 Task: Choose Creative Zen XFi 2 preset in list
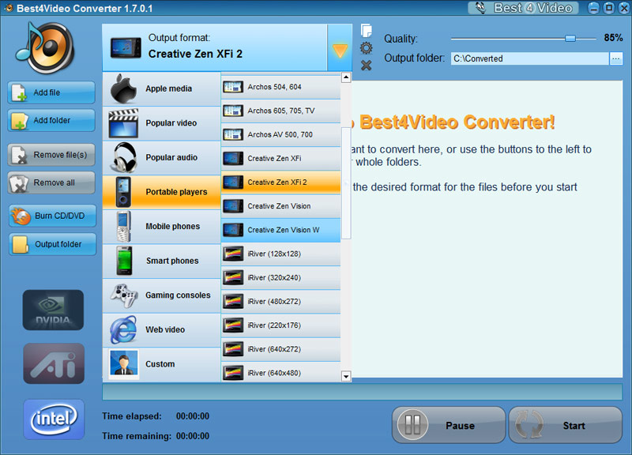tap(281, 182)
